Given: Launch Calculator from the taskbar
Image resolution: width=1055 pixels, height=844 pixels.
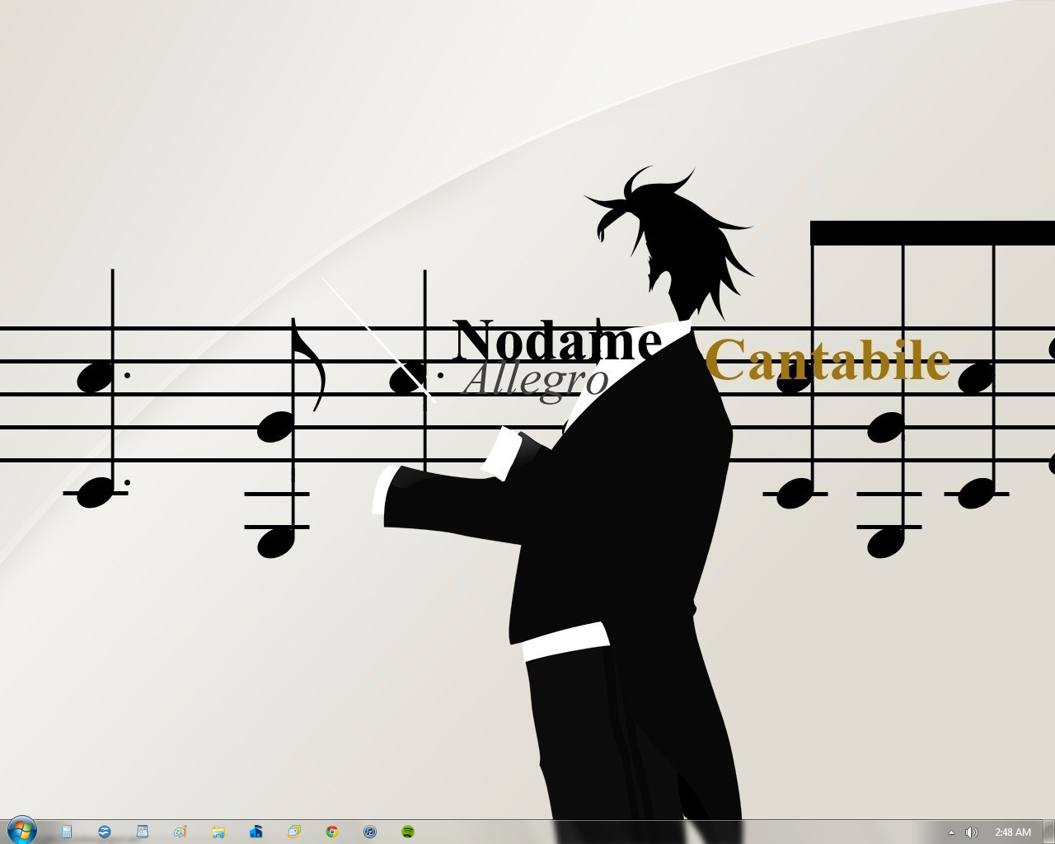Looking at the screenshot, I should tap(67, 832).
